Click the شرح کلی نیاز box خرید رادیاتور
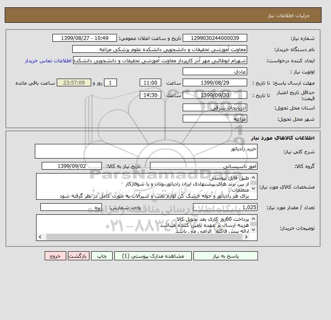 pyautogui.click(x=146, y=151)
